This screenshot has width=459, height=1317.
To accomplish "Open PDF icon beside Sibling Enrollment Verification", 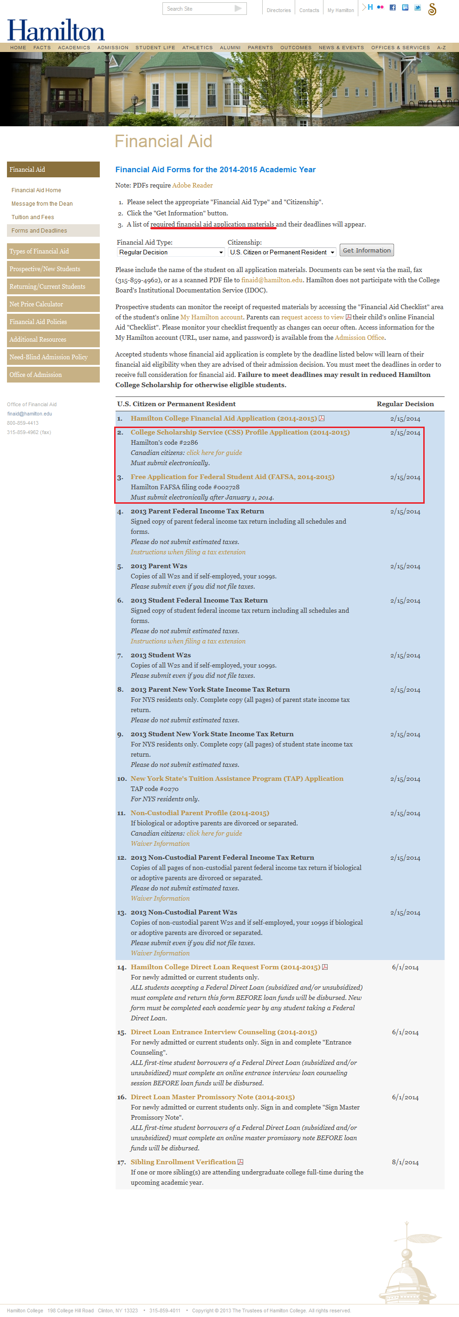I will (x=241, y=1162).
